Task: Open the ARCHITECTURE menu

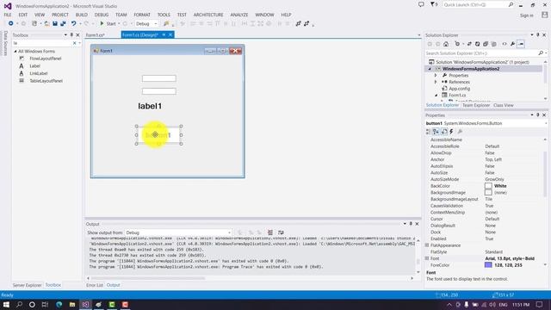Action: [x=208, y=15]
